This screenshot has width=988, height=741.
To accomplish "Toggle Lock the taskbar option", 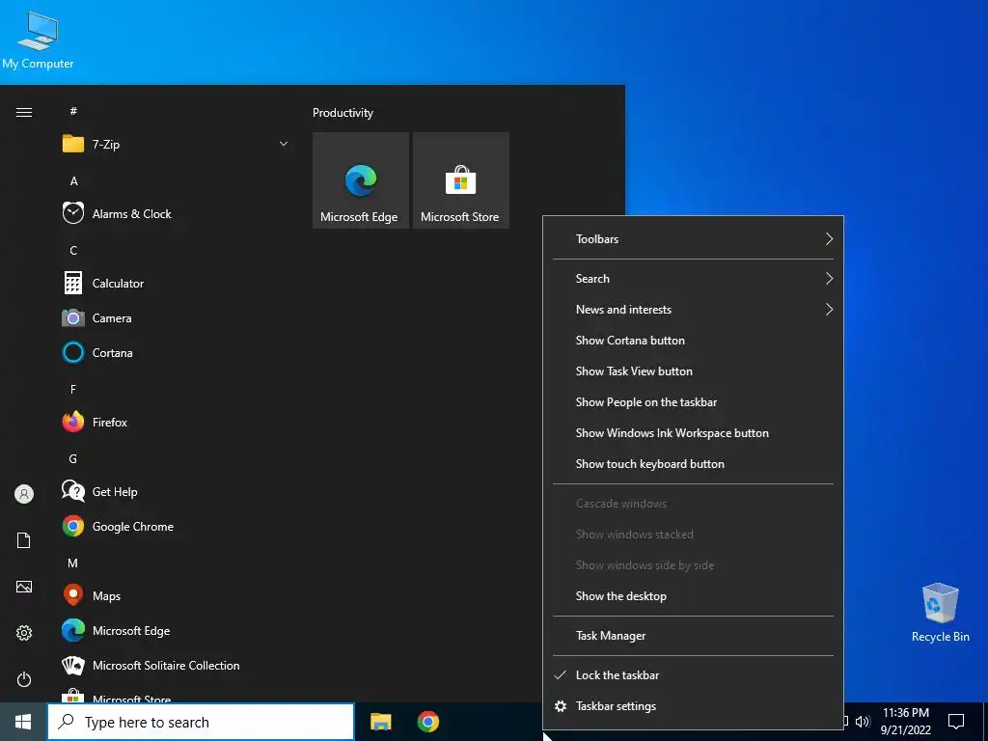I will (x=693, y=675).
